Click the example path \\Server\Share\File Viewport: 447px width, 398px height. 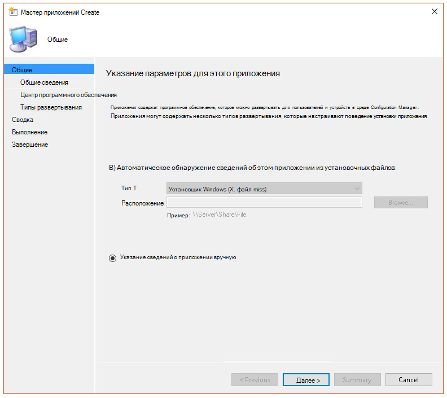(220, 215)
